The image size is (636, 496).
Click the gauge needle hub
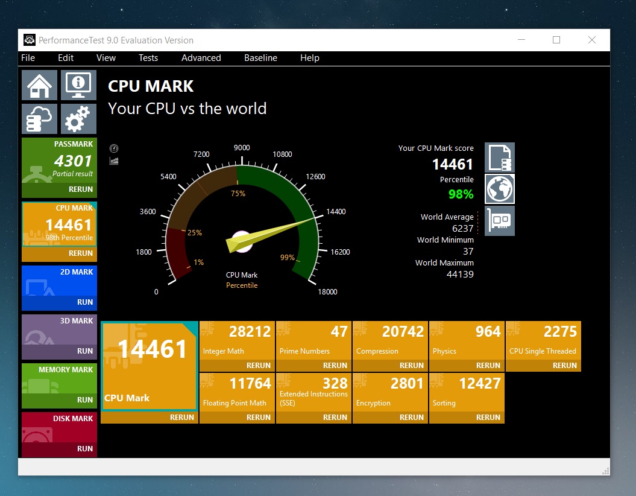click(242, 241)
